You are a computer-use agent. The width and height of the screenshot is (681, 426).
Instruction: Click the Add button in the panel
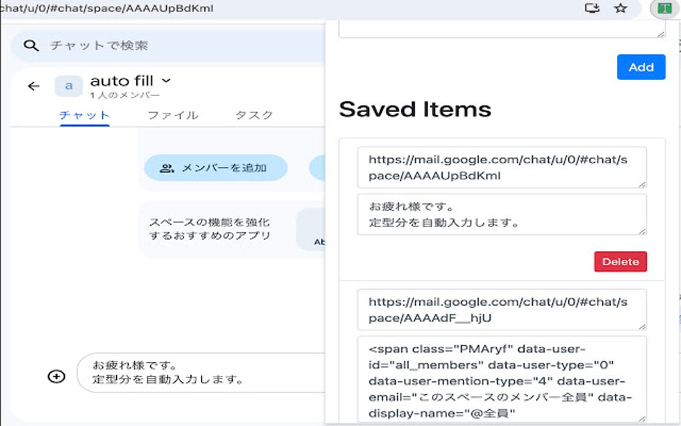tap(640, 67)
